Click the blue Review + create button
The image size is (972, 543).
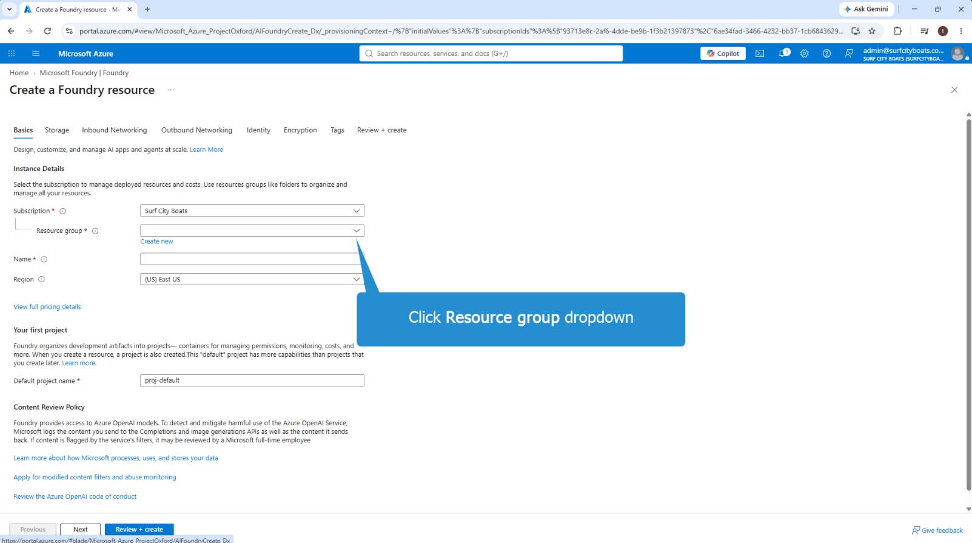139,530
